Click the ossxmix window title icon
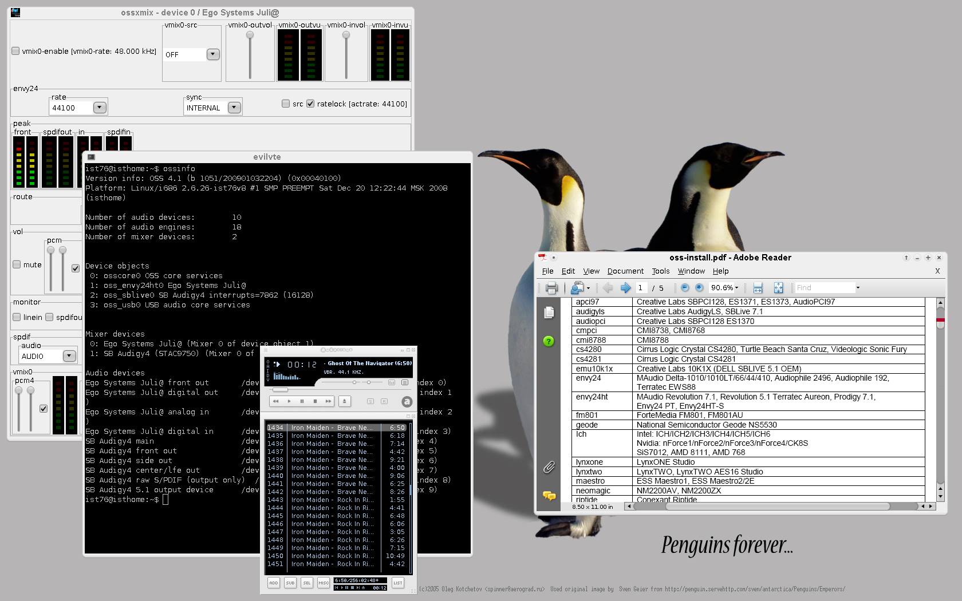962x601 pixels. (15, 12)
